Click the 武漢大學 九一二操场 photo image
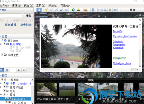The image size is (144, 104). 76,46
